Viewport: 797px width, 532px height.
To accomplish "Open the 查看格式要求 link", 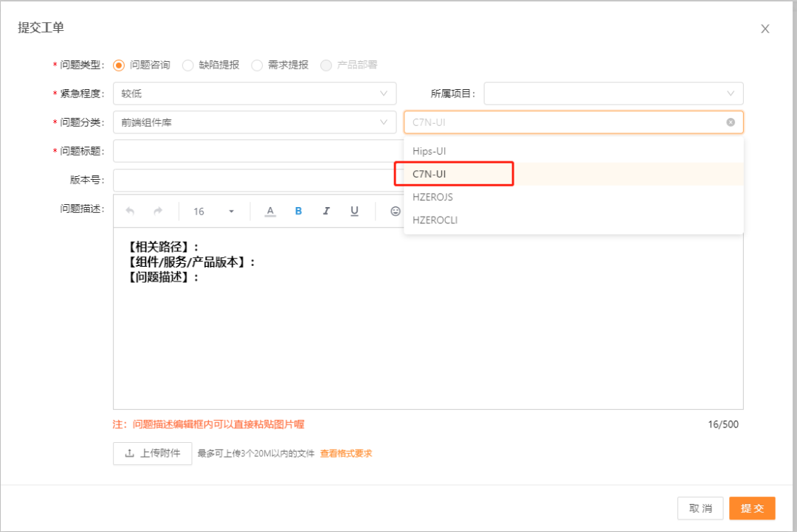I will tap(346, 454).
